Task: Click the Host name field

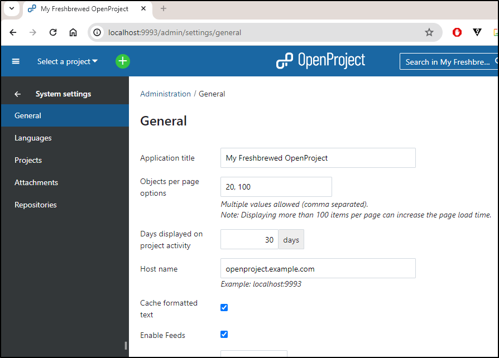Action: click(x=318, y=268)
